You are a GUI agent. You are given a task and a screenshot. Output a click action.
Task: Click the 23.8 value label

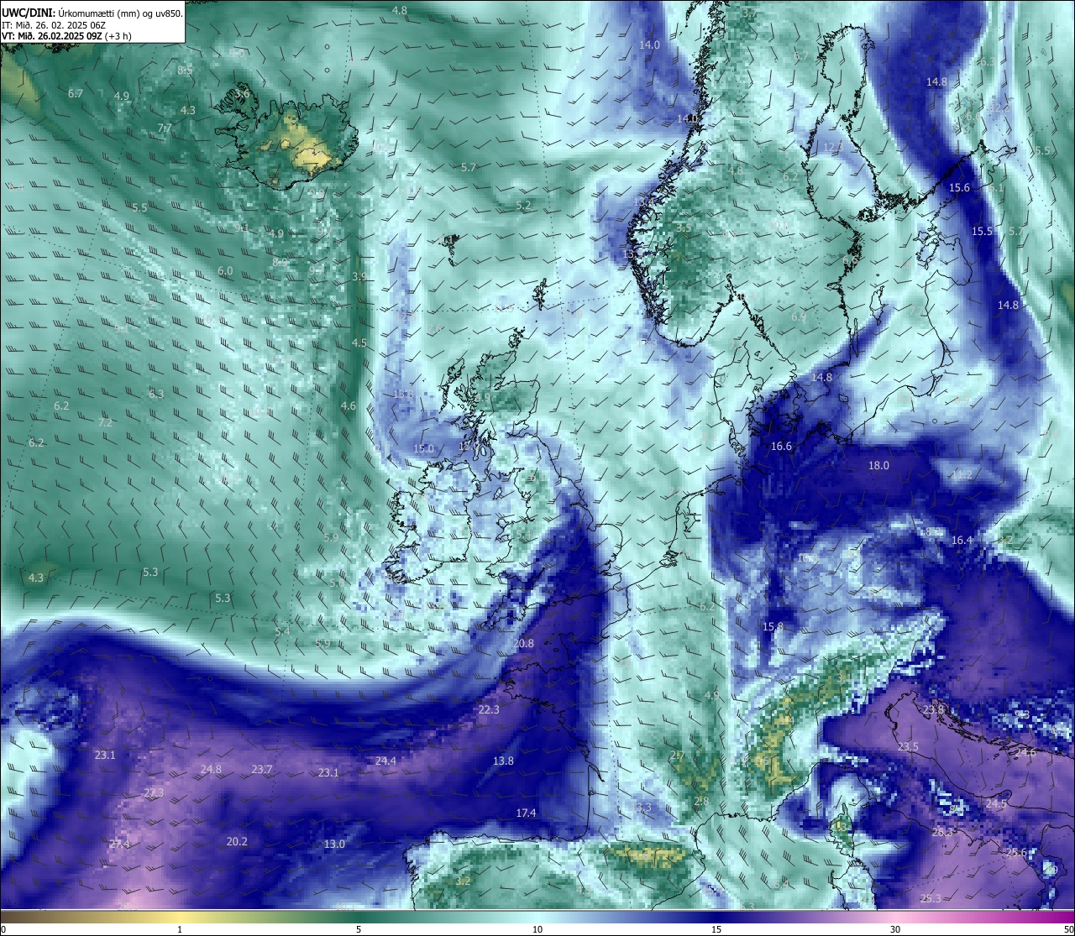933,709
